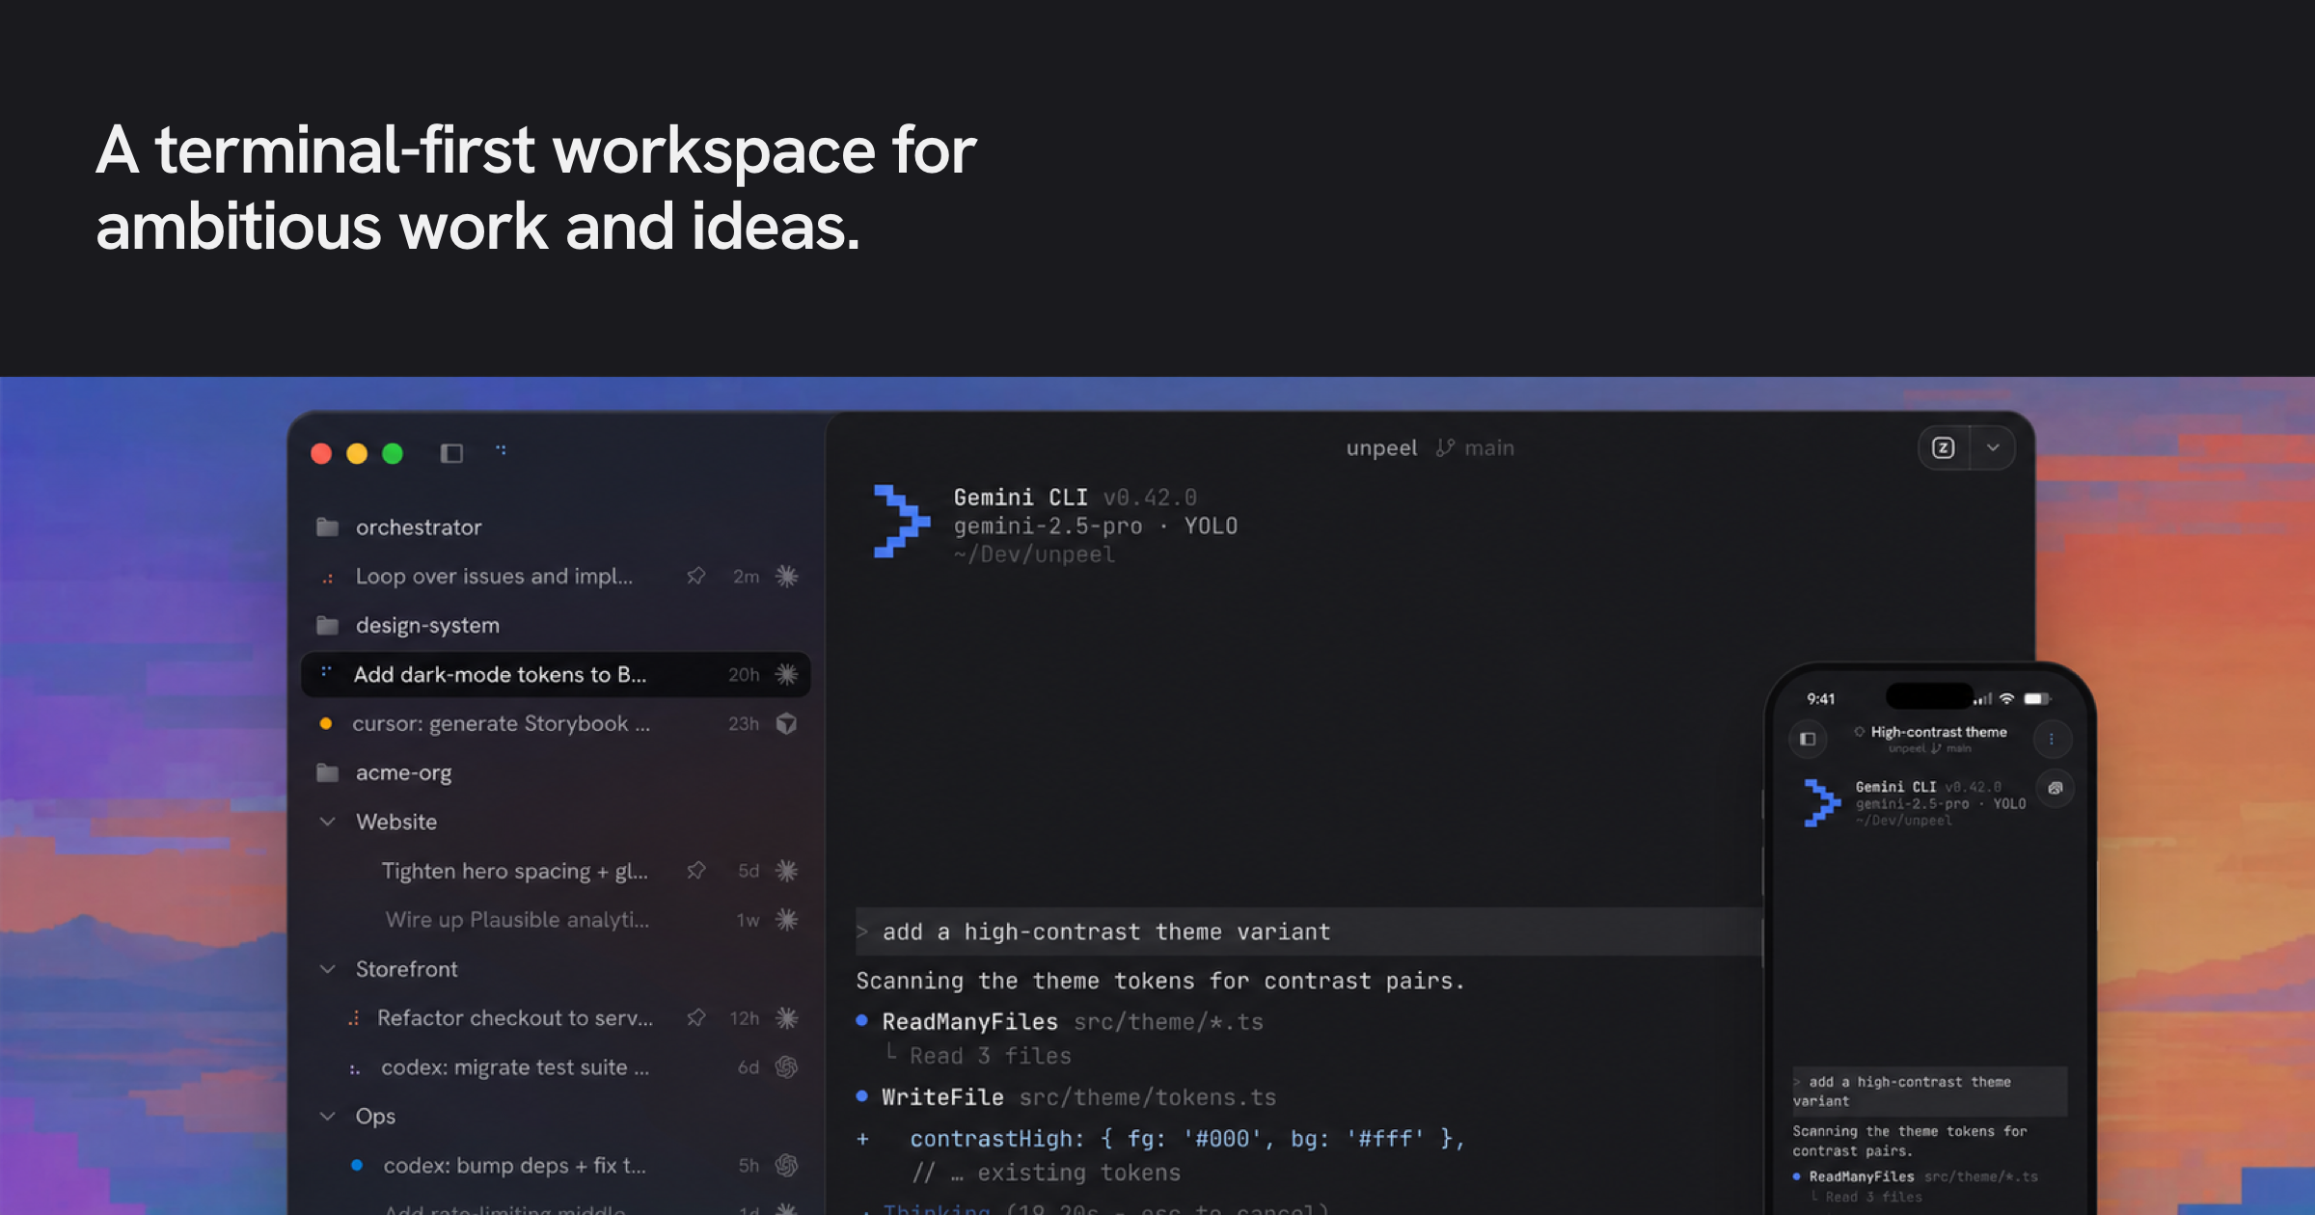Click the orange status dot on cursor row
2315x1215 pixels.
tap(326, 723)
